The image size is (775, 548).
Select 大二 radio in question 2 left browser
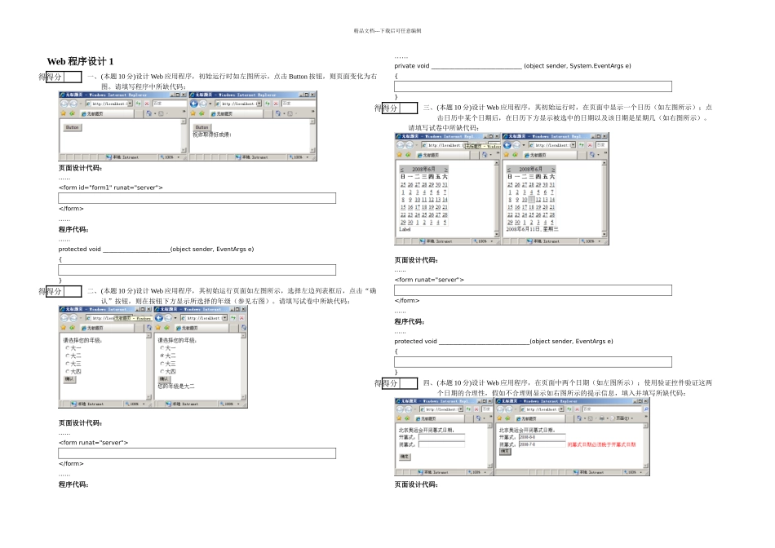(68, 356)
